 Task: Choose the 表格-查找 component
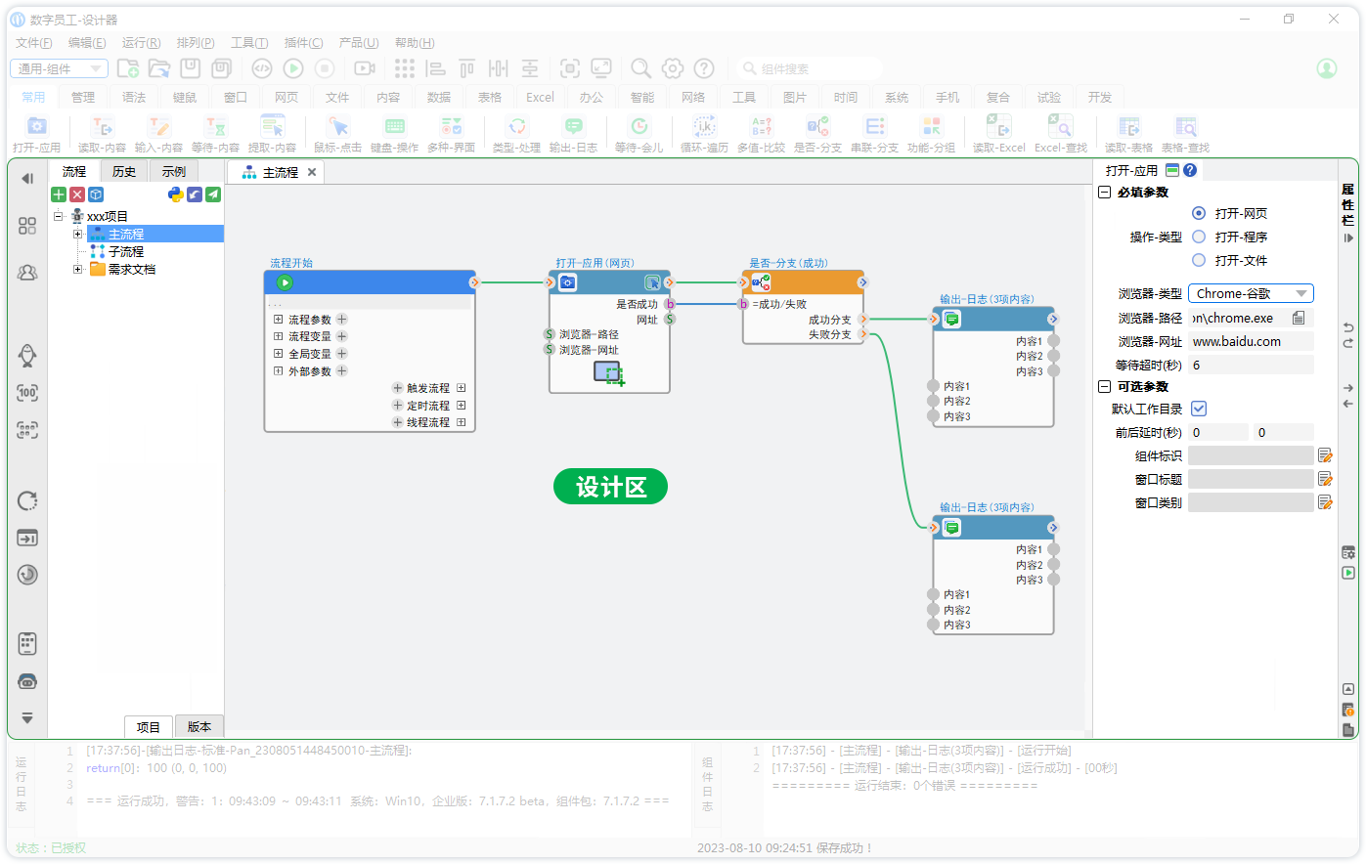tap(1185, 133)
